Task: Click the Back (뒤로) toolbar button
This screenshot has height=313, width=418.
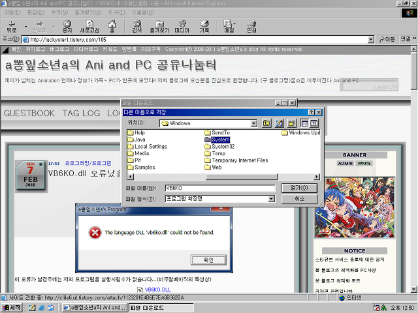Action: click(x=12, y=26)
